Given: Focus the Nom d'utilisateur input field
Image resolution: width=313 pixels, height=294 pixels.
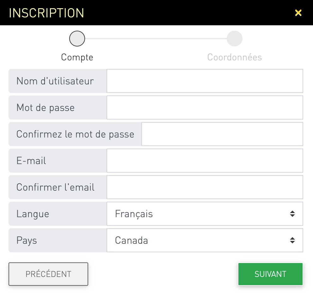Looking at the screenshot, I should [205, 81].
